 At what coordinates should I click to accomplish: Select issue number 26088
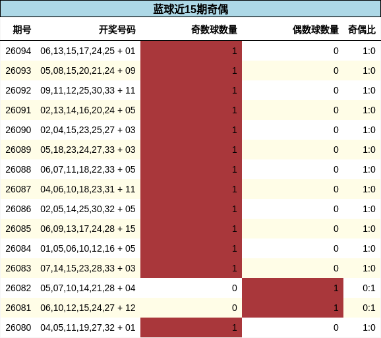pos(18,169)
